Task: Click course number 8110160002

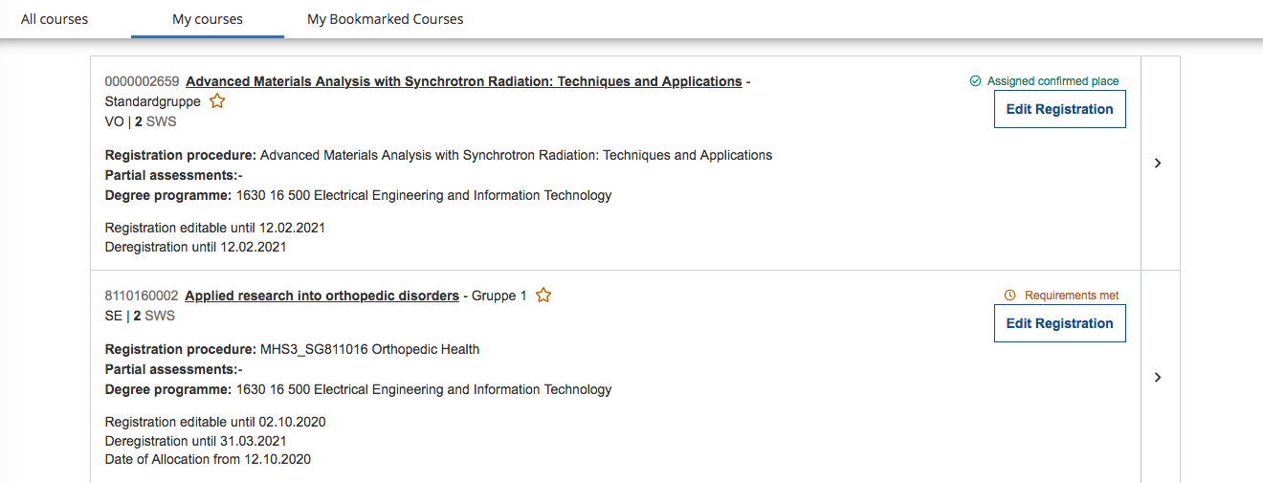Action: pyautogui.click(x=142, y=296)
